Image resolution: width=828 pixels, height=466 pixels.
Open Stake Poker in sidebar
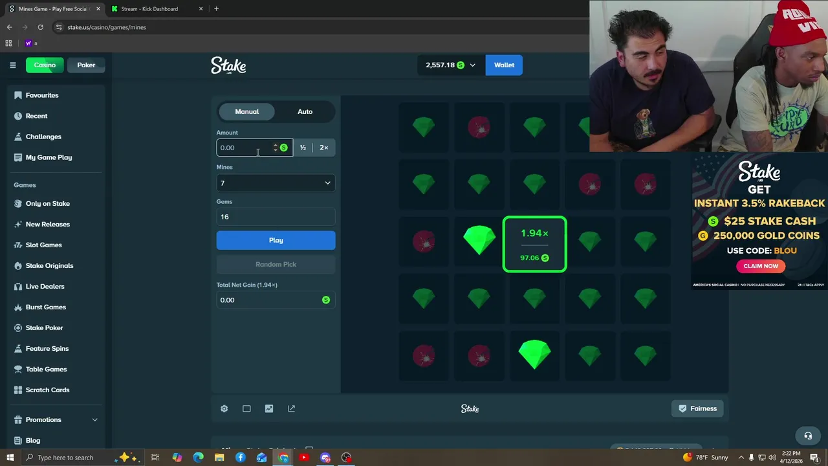pos(44,327)
